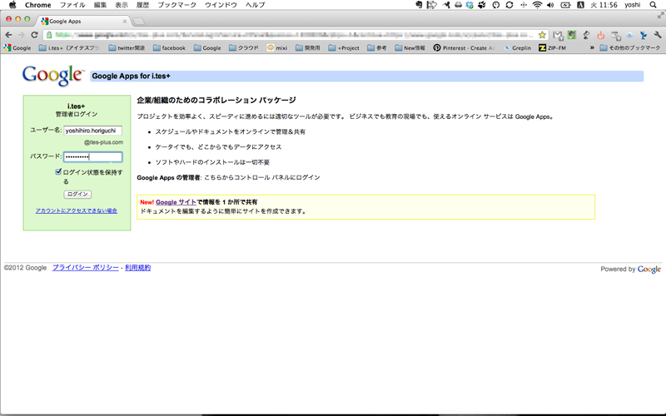Open Spotlight search magnifier
This screenshot has height=416, width=666.
pyautogui.click(x=654, y=5)
